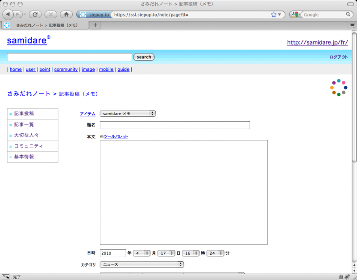Click the Stop loading X icon
The image size is (357, 280).
[x=50, y=14]
